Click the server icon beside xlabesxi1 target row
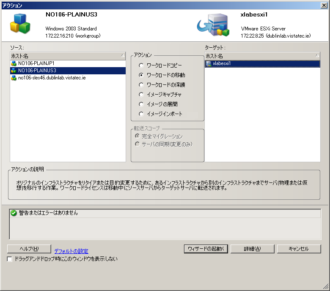The image size is (330, 291). (x=209, y=64)
